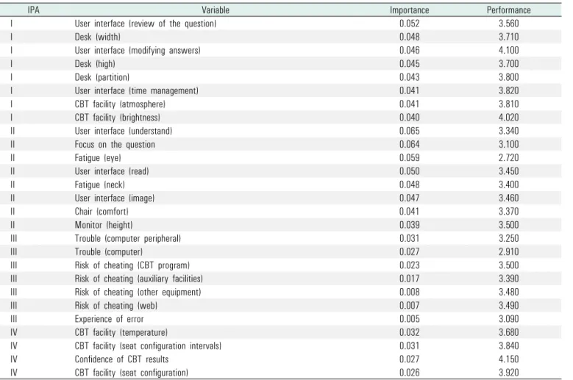Select 'Risk of cheating (web)' cell

pos(115,306)
